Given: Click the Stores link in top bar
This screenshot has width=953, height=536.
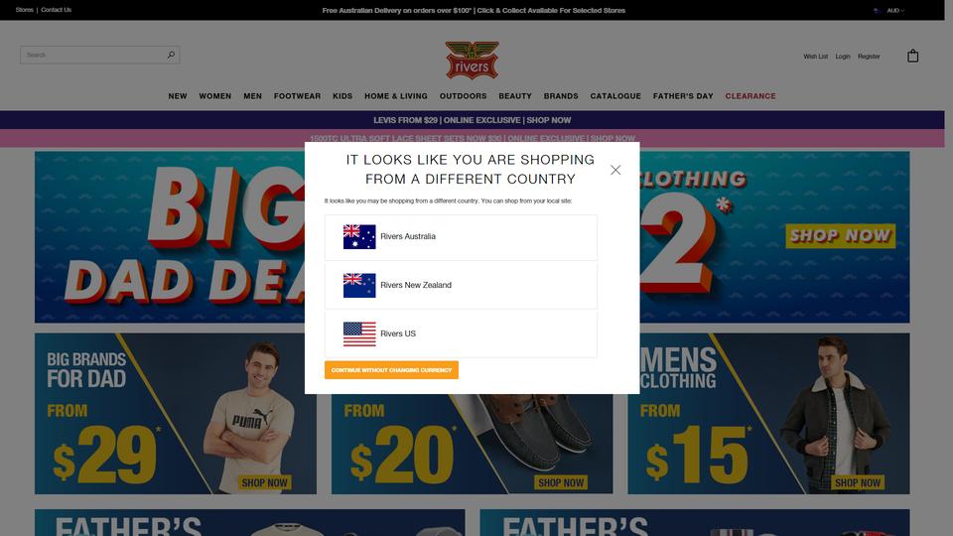Looking at the screenshot, I should [24, 10].
